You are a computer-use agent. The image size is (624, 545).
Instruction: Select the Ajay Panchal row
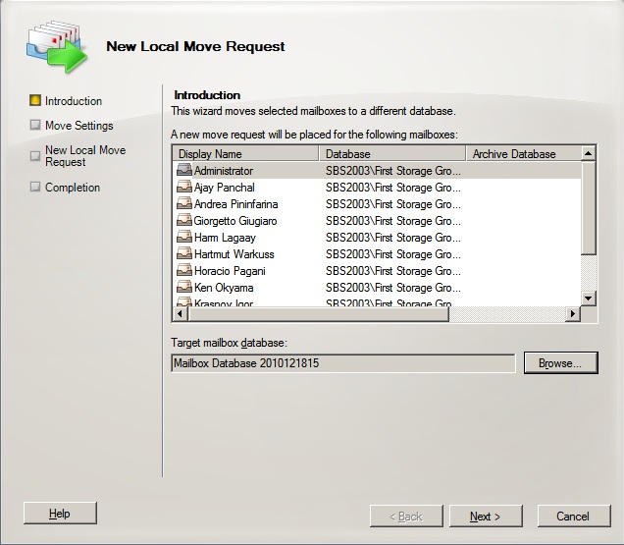tap(377, 188)
